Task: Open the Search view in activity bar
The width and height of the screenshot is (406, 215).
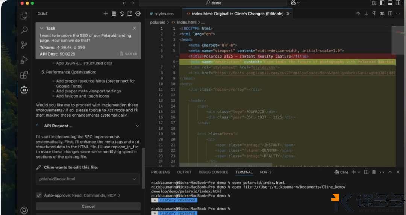Action: coord(24,30)
